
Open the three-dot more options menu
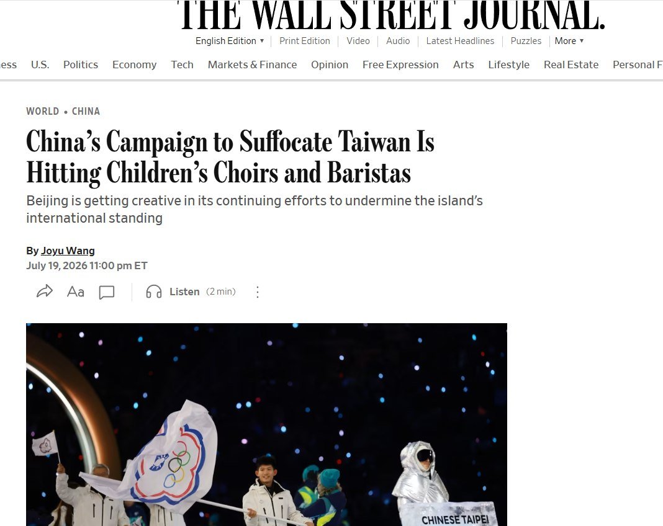pos(258,292)
